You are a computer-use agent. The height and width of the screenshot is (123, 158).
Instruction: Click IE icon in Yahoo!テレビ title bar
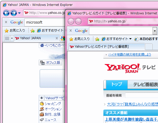(69, 13)
